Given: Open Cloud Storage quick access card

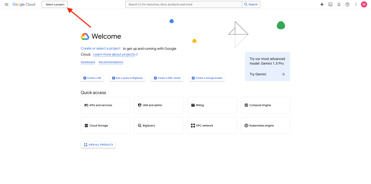Looking at the screenshot, I should (x=105, y=126).
